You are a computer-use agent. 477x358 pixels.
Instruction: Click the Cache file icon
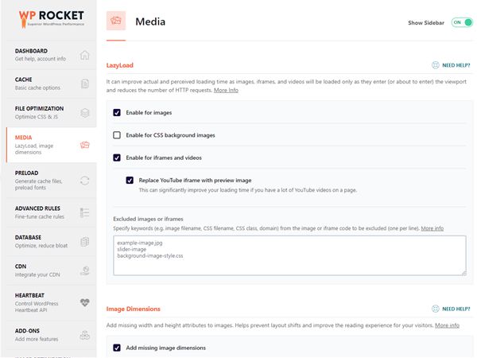85,84
